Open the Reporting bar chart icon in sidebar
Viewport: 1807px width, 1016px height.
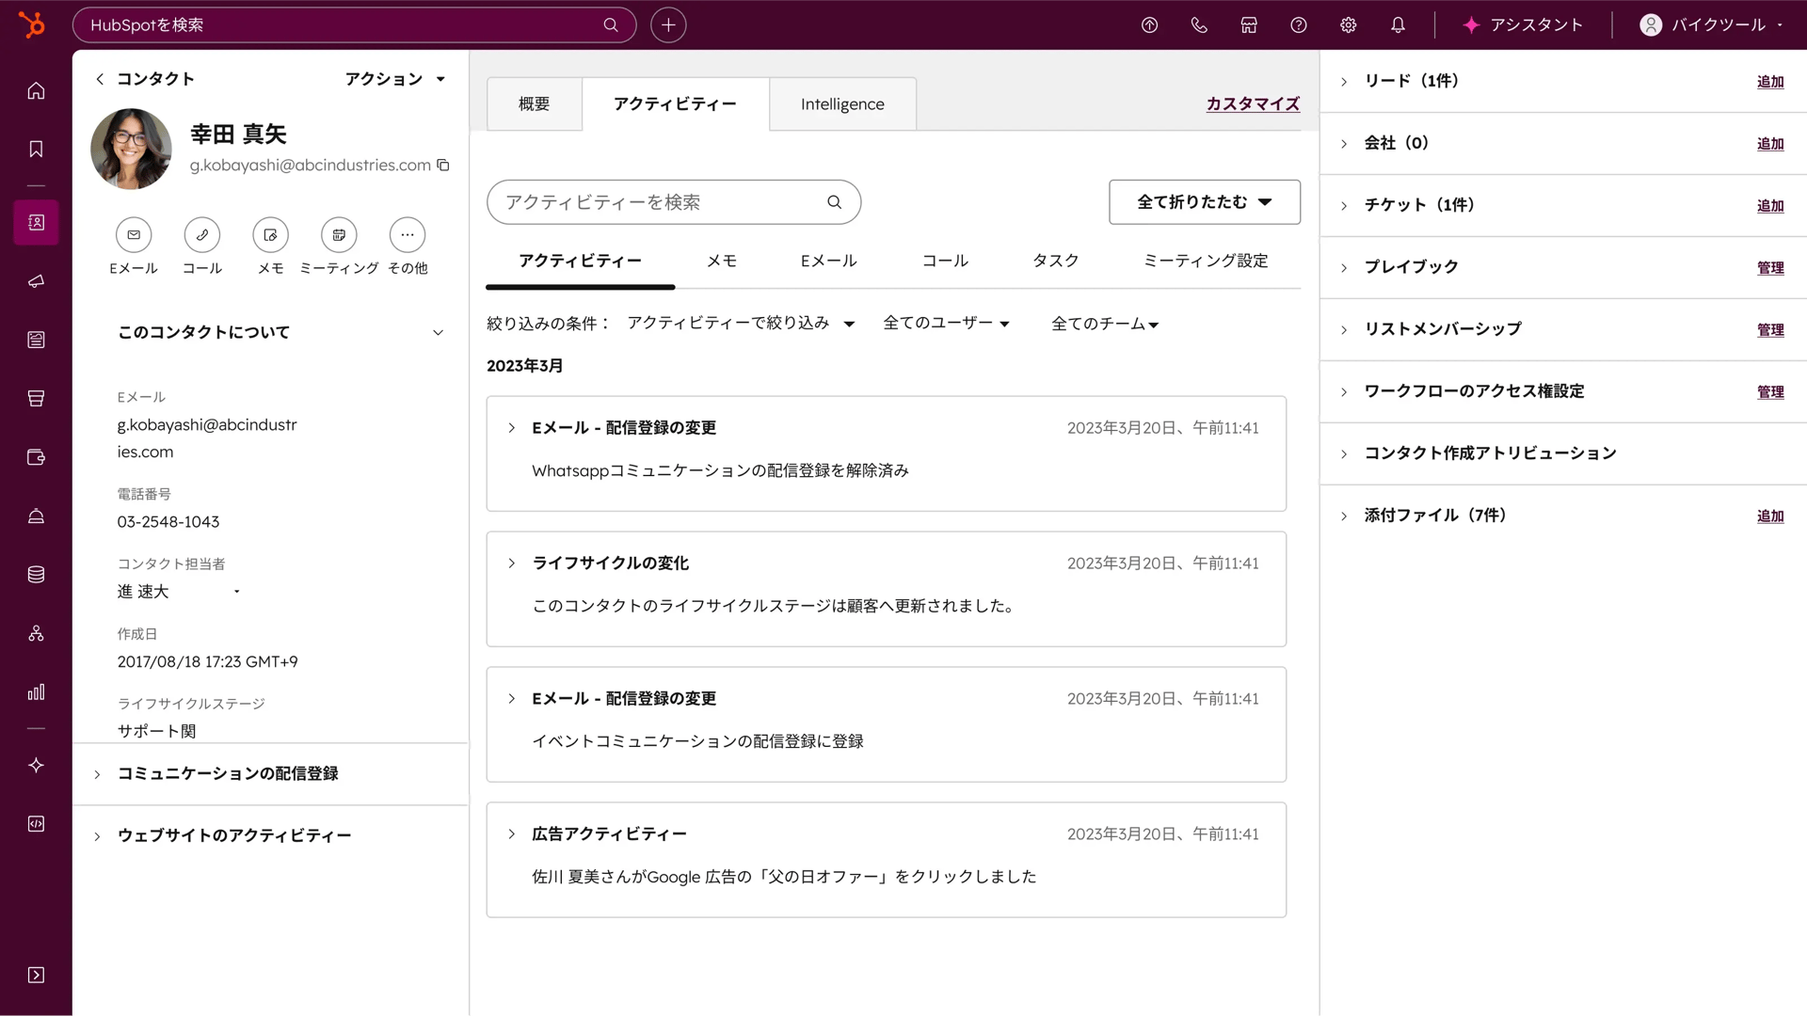pyautogui.click(x=36, y=692)
